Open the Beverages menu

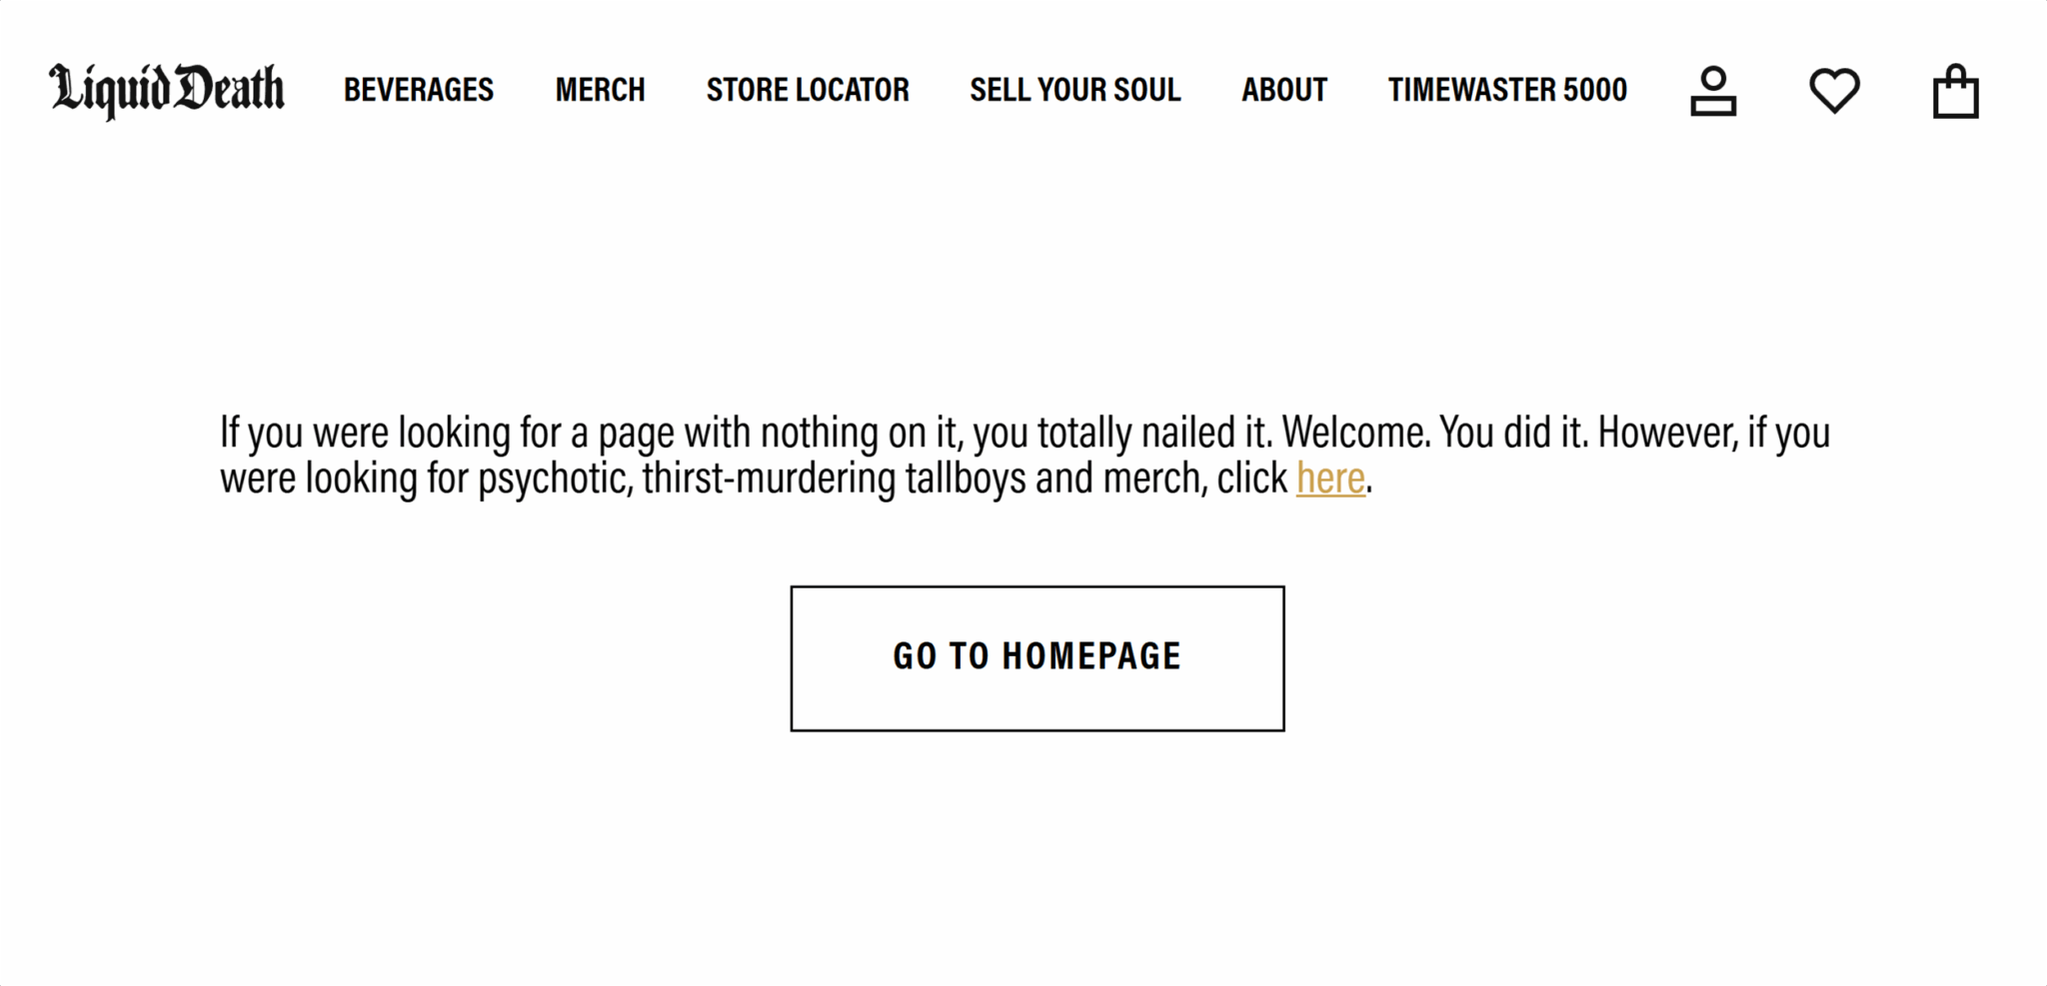(x=419, y=90)
